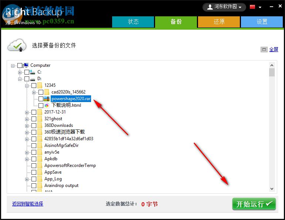Check the Computer checkbox
285x220 pixels.
tap(20, 65)
